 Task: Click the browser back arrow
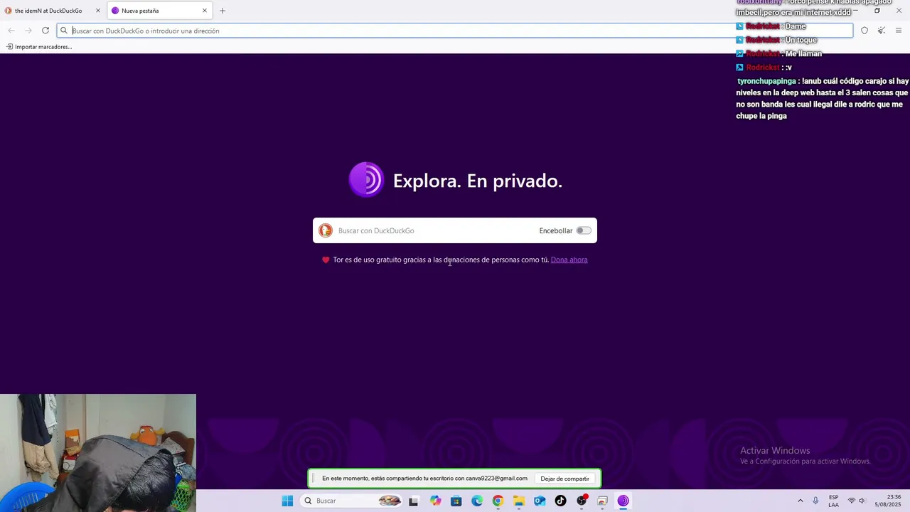11,31
